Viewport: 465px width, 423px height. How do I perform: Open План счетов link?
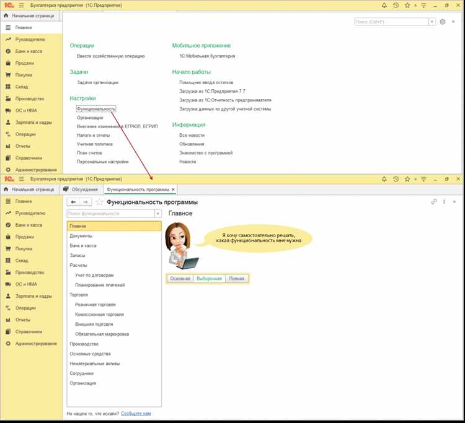coord(89,153)
